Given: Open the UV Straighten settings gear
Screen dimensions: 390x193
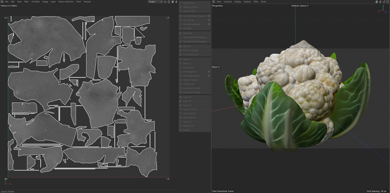Looking at the screenshot, I should [209, 72].
